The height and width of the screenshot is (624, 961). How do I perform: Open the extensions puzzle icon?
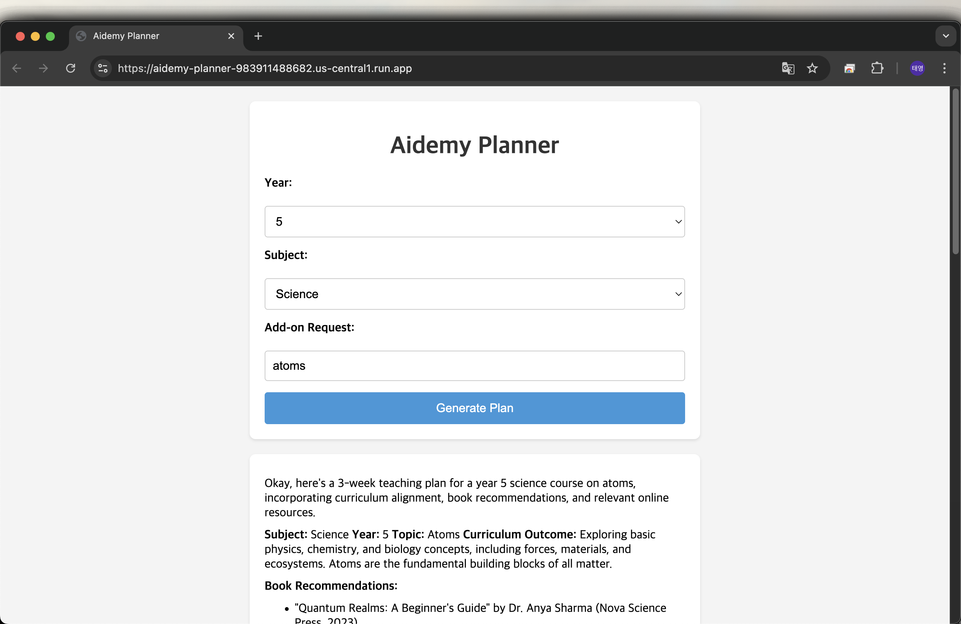tap(877, 68)
